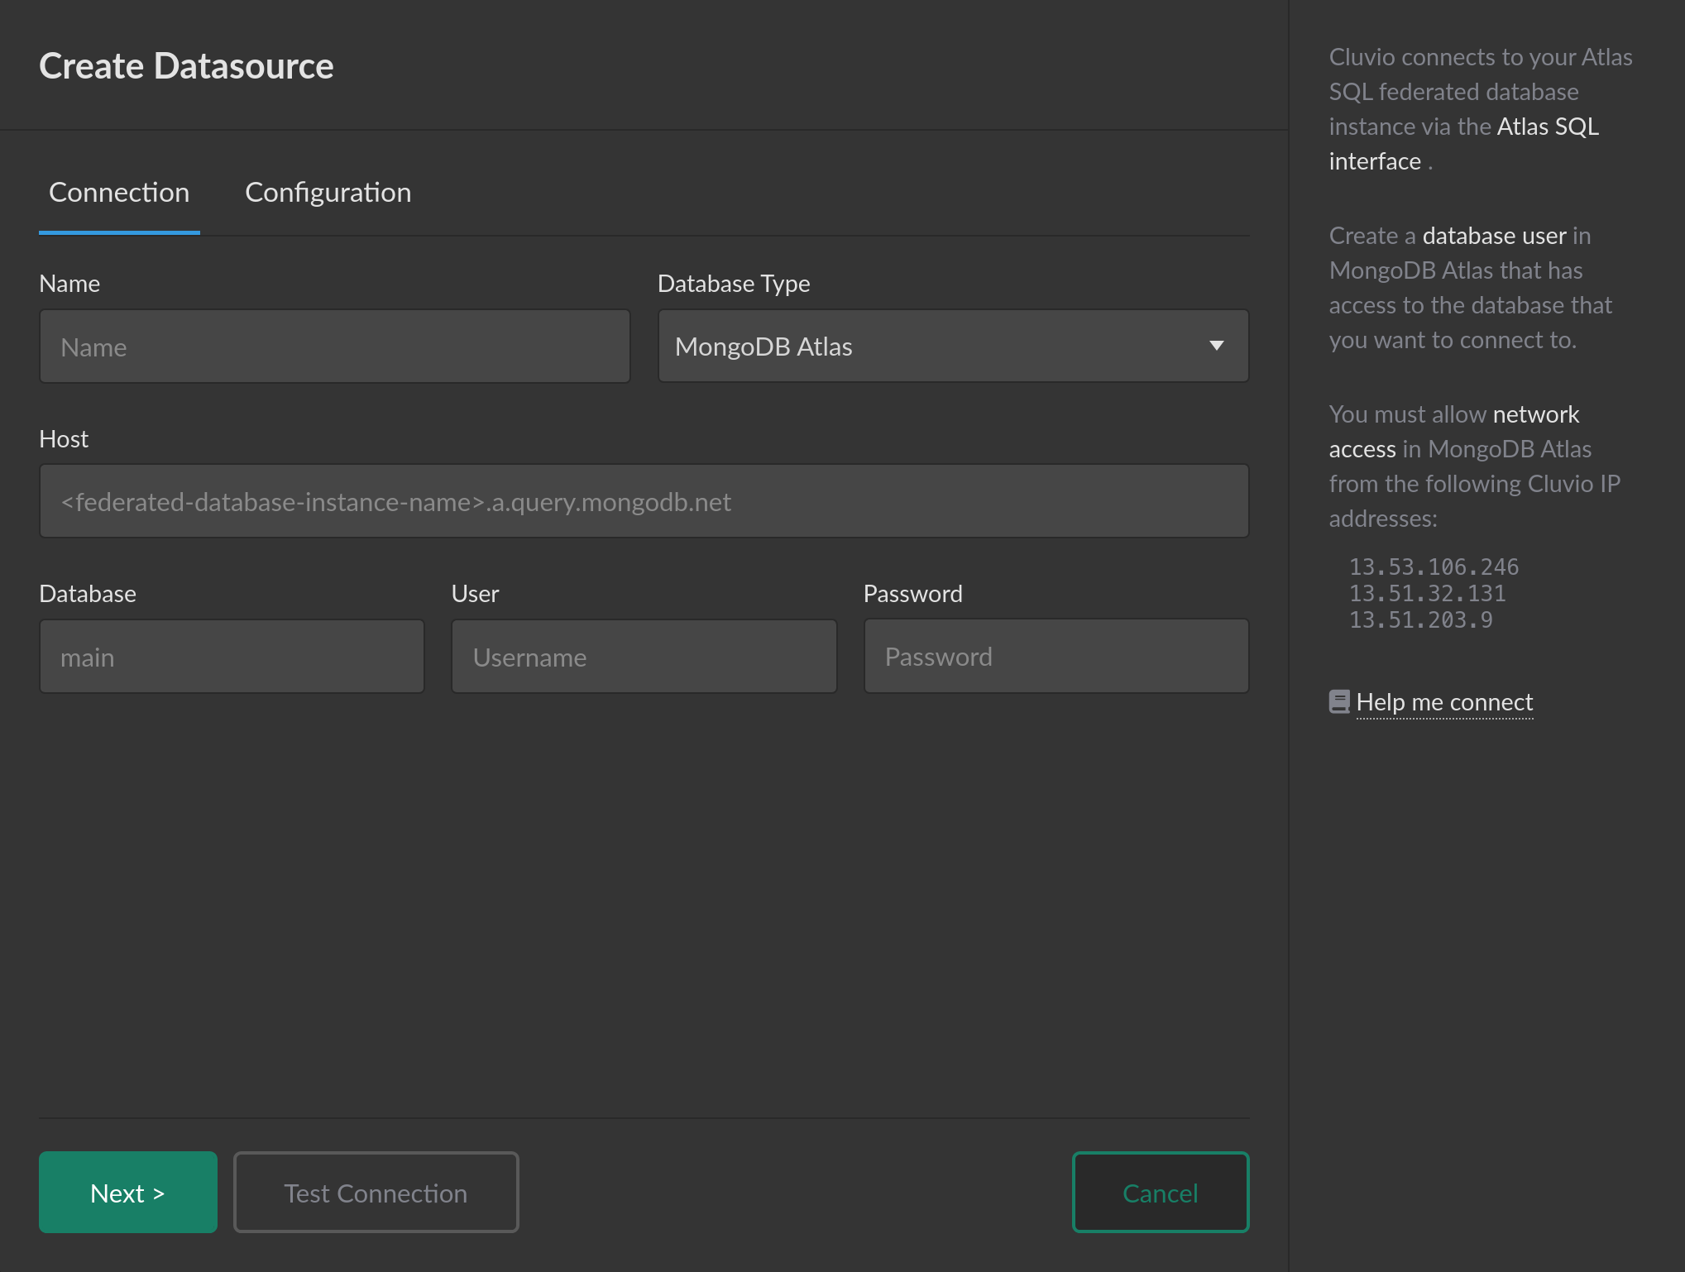
Task: Click the Create Datasource heading
Action: [186, 66]
